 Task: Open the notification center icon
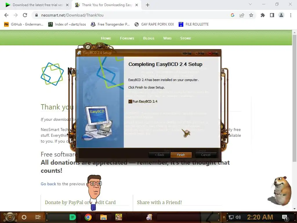tap(285, 217)
